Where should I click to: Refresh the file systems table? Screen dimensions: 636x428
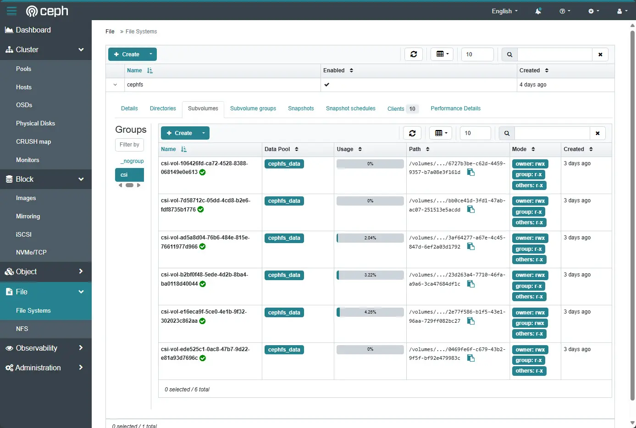[x=414, y=54]
